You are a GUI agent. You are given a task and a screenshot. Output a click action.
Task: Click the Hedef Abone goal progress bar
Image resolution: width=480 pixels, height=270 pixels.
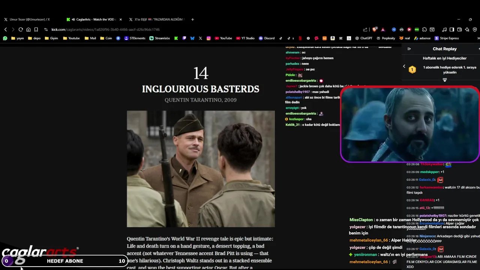pos(64,261)
